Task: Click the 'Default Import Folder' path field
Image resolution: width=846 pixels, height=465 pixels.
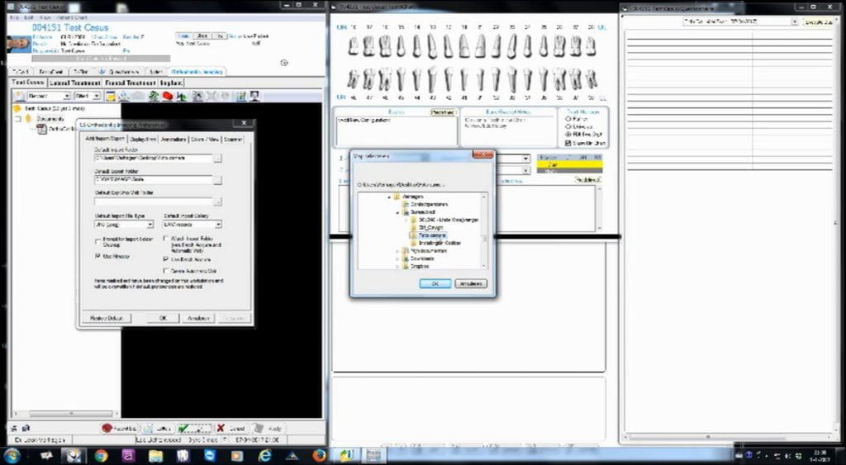Action: (x=153, y=158)
